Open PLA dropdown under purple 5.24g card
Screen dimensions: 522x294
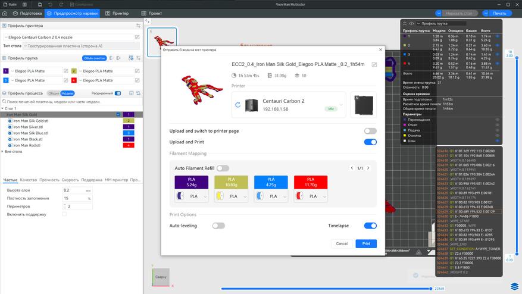click(x=192, y=196)
